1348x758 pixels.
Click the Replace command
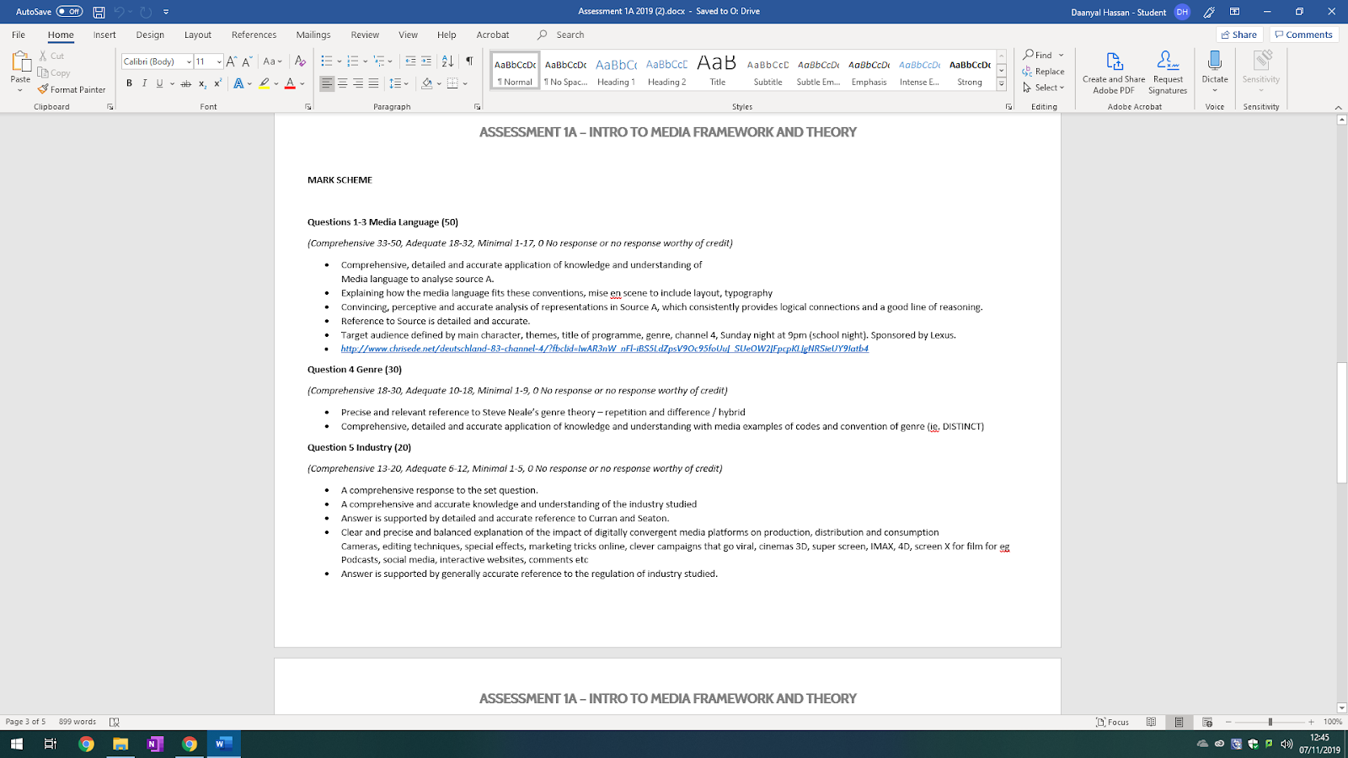click(1044, 72)
